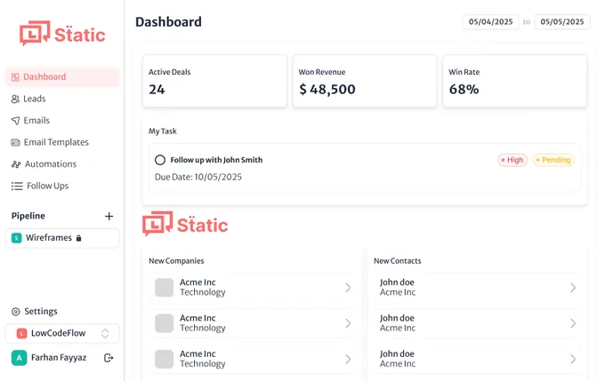605x381 pixels.
Task: Click the Farhan Fayyaz avatar
Action: [19, 358]
